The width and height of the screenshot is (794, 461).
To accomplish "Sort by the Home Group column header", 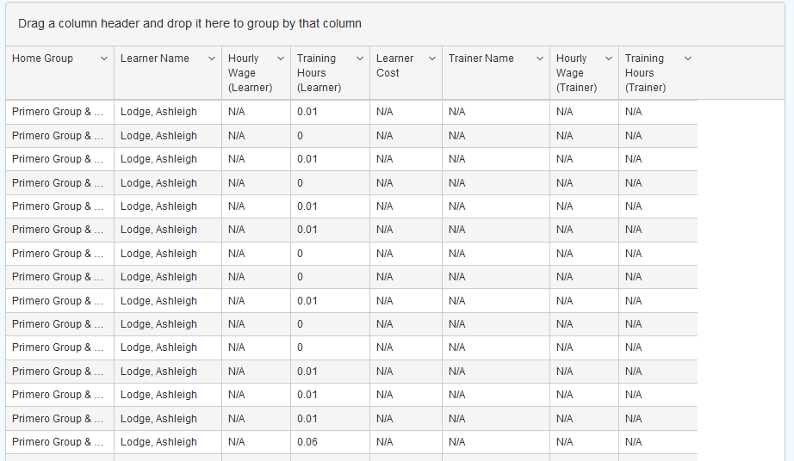I will (x=43, y=58).
